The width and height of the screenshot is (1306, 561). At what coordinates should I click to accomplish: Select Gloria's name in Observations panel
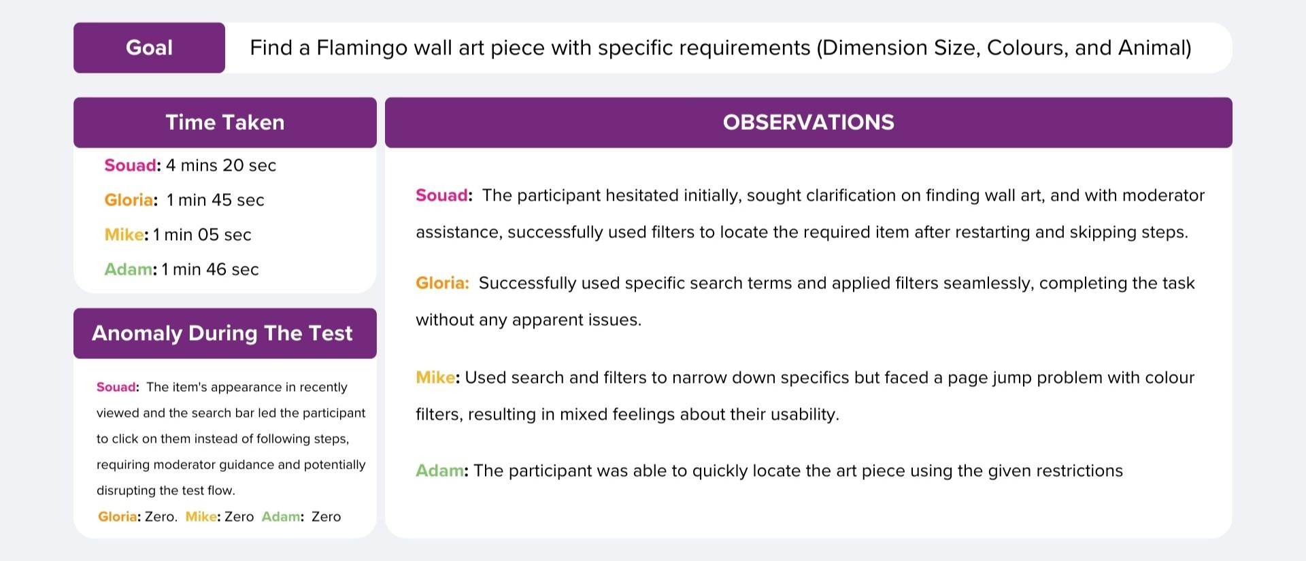441,284
